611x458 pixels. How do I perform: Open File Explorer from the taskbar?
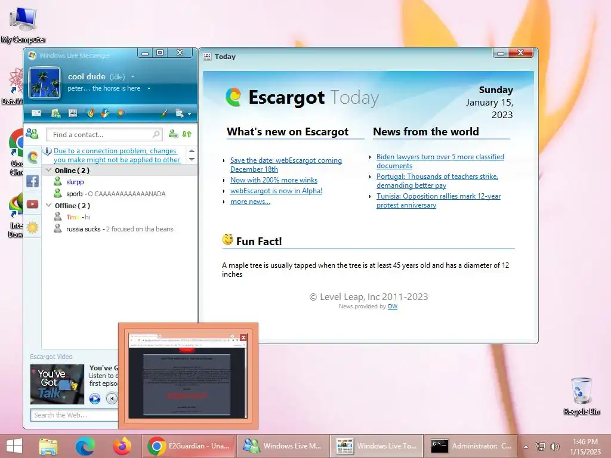[x=48, y=446]
